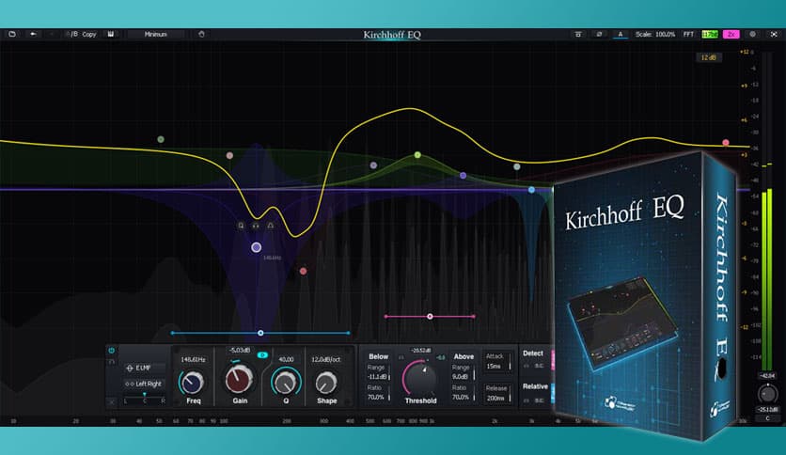Click the -5.03dB gain value field

239,351
